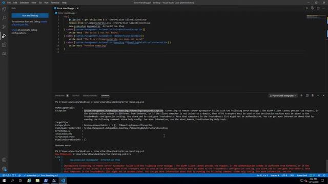Click the terminal vertical scrollbar

tap(327, 166)
